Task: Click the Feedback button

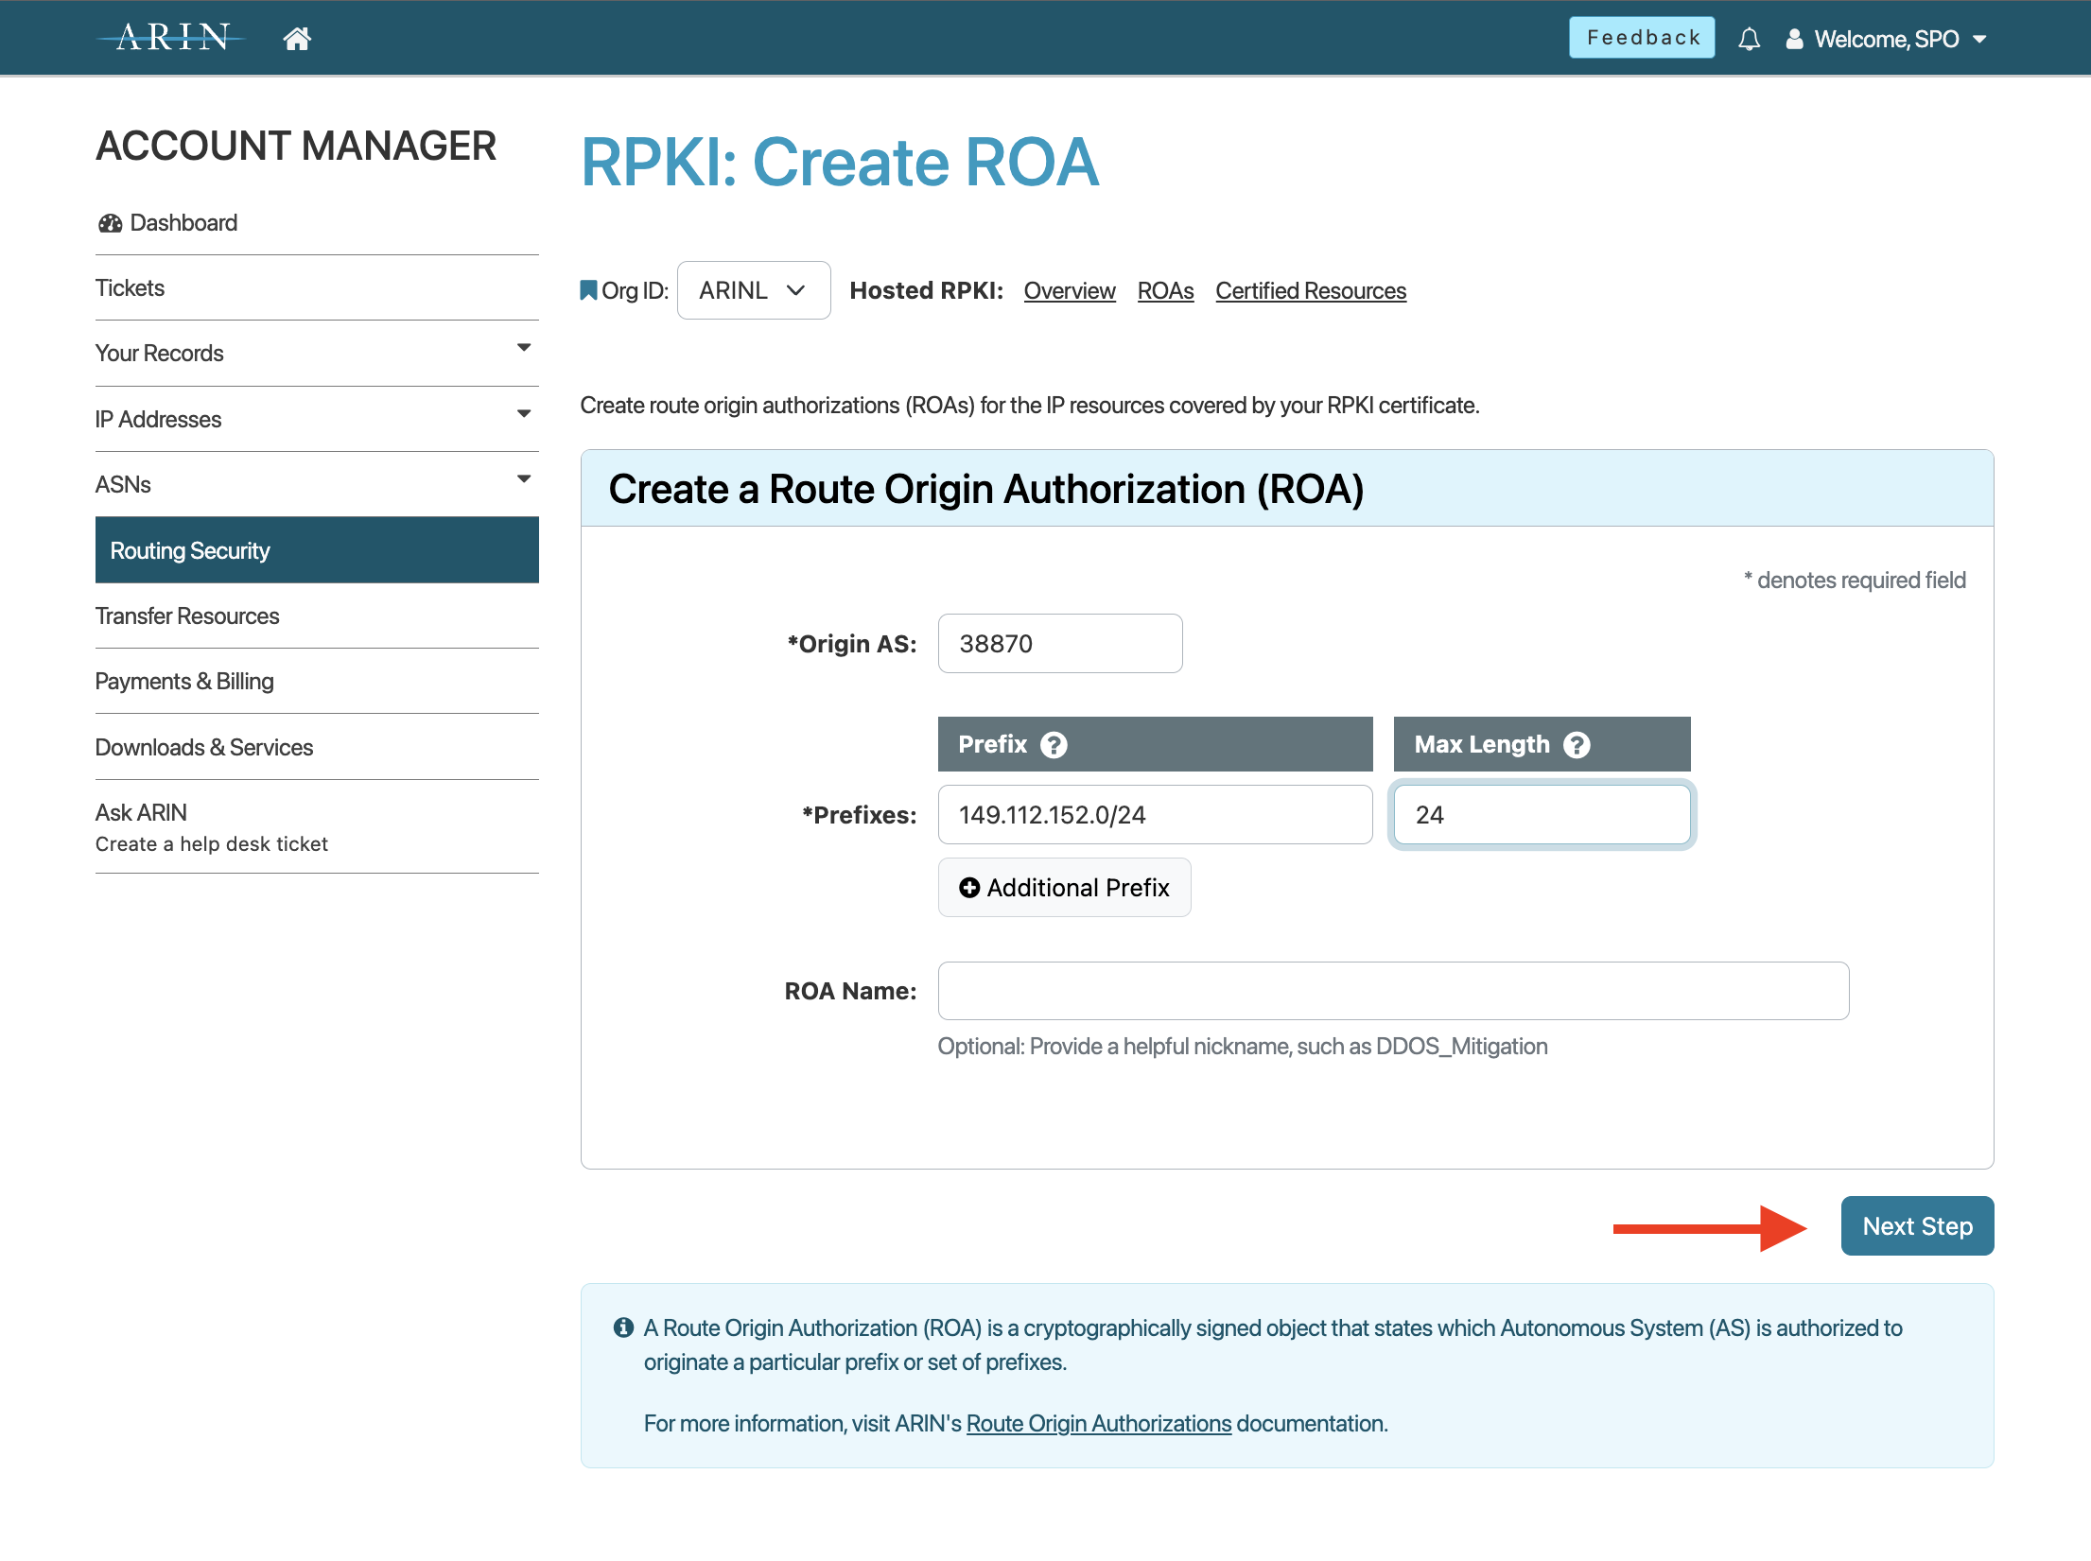Action: pos(1640,36)
